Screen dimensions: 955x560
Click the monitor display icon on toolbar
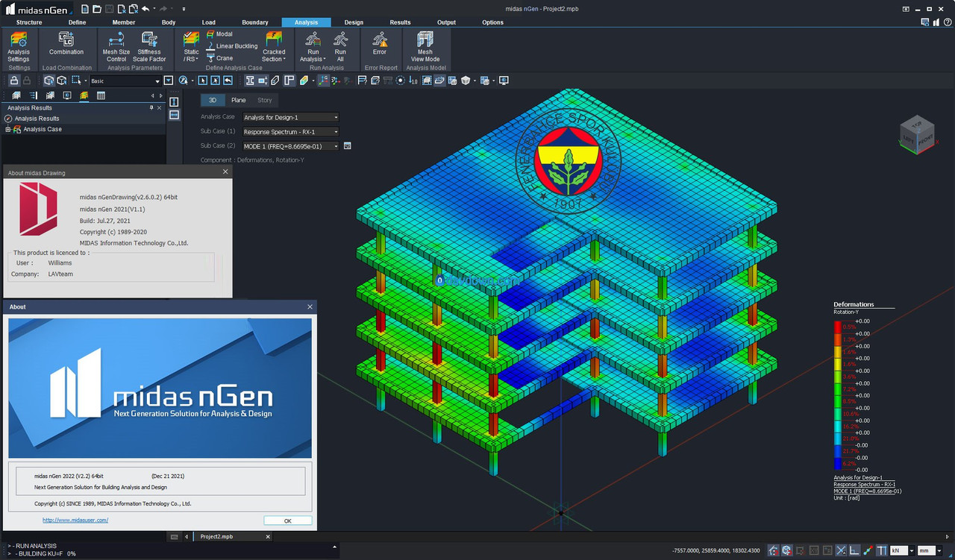(x=504, y=81)
